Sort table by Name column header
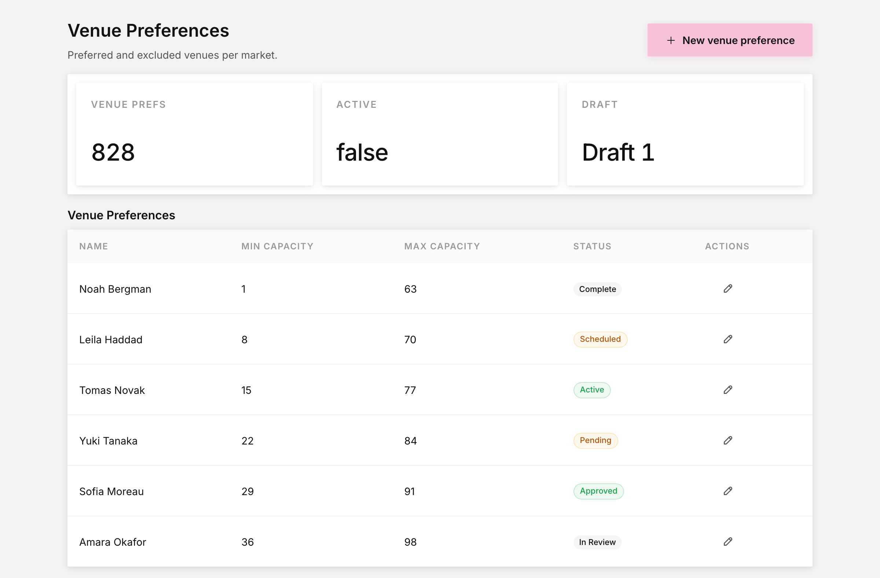The height and width of the screenshot is (578, 880). (93, 246)
